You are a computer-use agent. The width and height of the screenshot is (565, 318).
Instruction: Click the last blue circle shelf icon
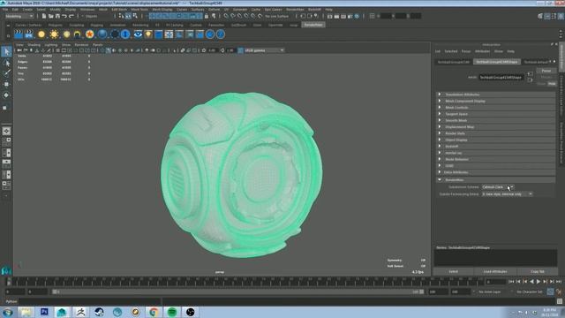[220, 34]
